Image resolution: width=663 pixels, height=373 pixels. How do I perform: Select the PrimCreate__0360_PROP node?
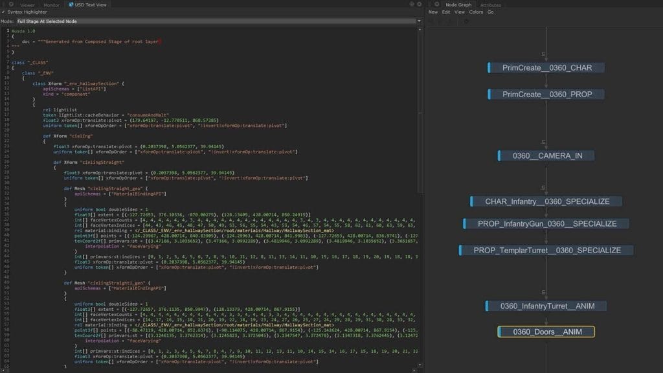(x=547, y=95)
